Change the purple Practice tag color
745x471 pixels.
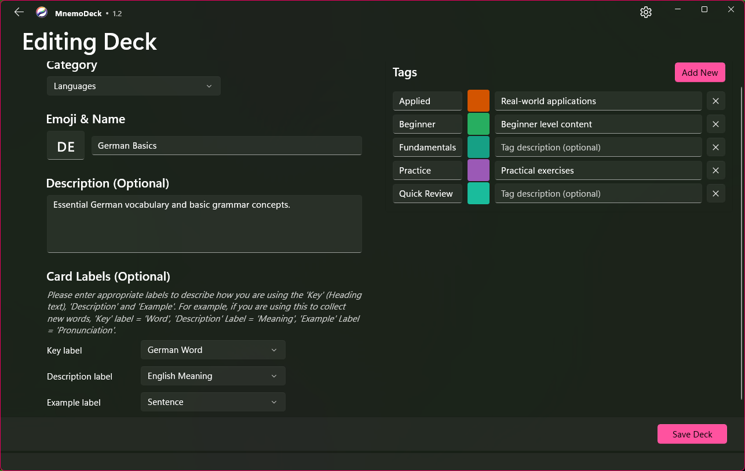point(478,171)
